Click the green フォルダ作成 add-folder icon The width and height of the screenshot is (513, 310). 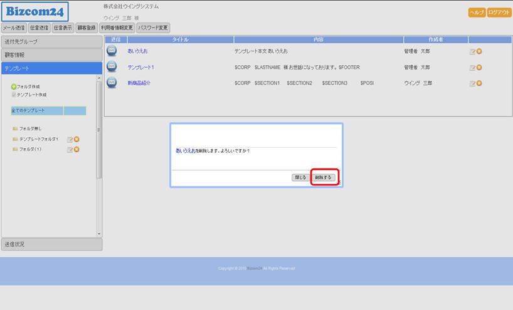[x=14, y=86]
